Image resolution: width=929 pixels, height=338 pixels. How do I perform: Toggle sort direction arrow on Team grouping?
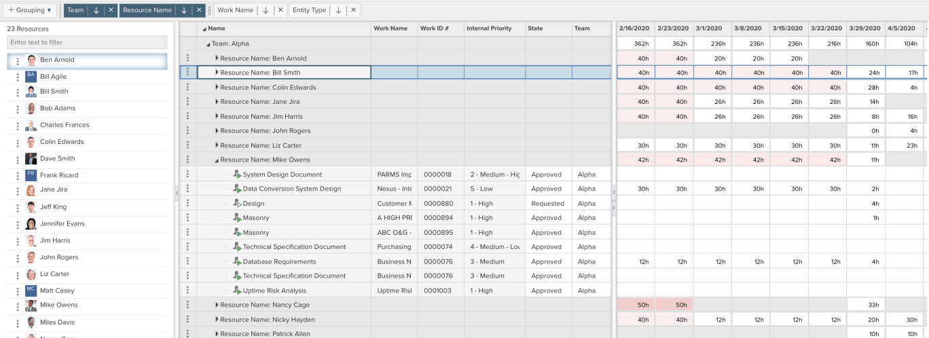click(96, 10)
